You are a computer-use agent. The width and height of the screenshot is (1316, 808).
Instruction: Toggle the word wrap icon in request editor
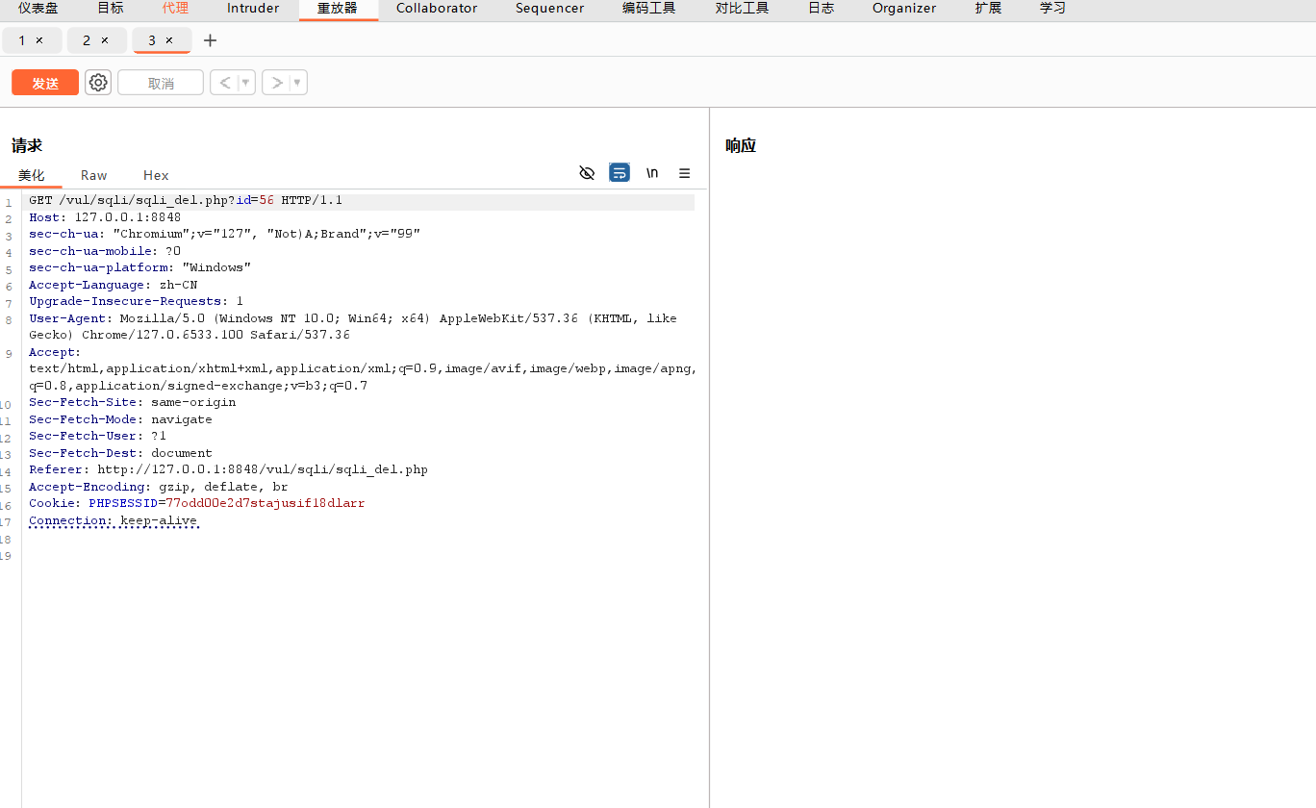620,173
